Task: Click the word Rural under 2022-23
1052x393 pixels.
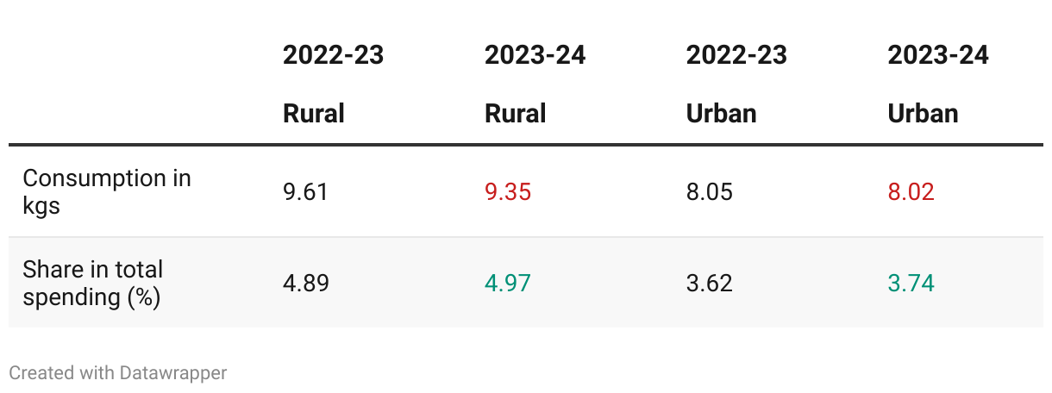Action: click(314, 114)
